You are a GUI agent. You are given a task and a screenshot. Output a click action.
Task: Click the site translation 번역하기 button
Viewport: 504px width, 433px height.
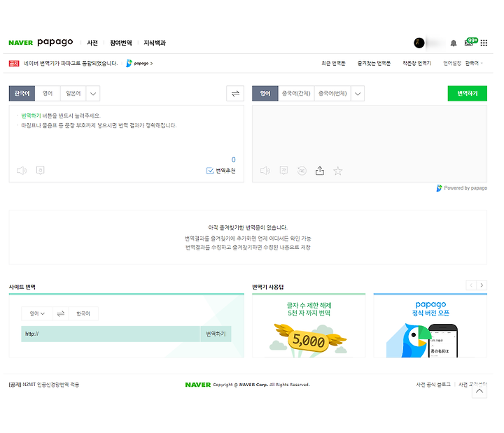pyautogui.click(x=216, y=334)
